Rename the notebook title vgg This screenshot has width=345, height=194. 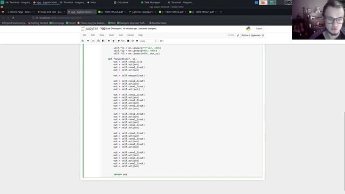tap(103, 29)
